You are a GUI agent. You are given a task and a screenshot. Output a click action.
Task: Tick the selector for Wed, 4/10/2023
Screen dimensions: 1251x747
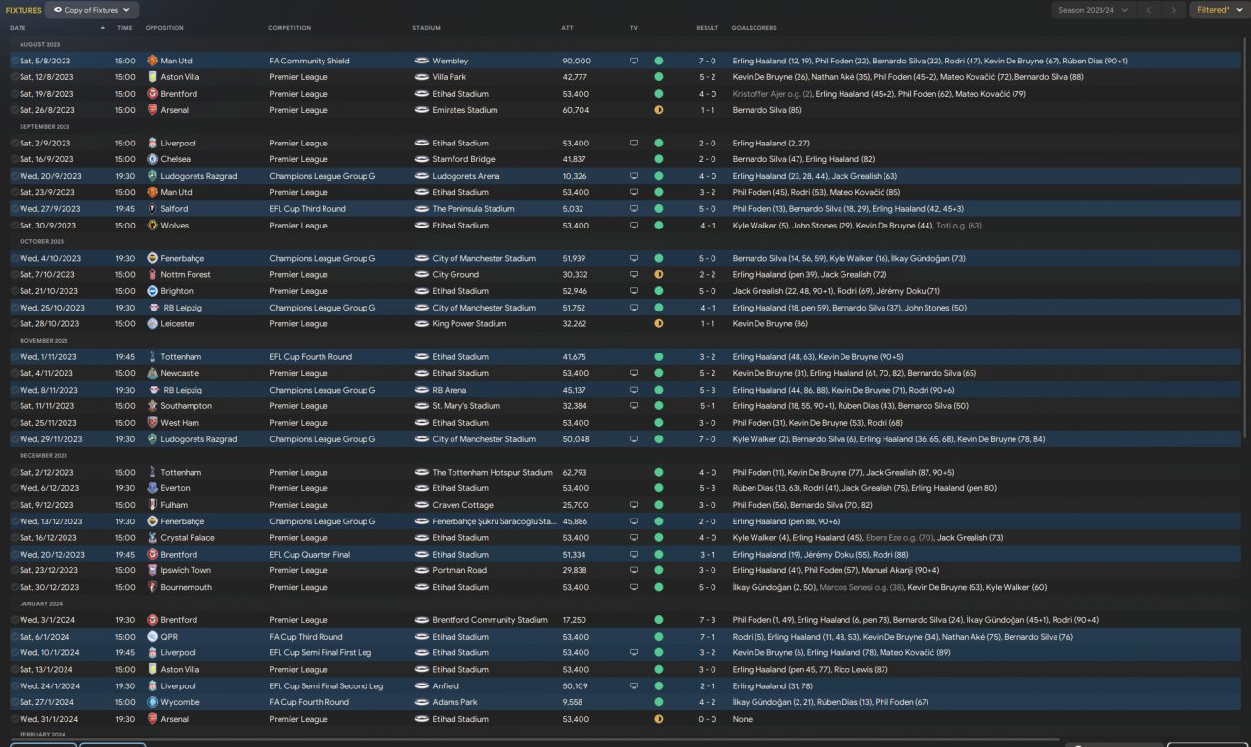click(15, 258)
